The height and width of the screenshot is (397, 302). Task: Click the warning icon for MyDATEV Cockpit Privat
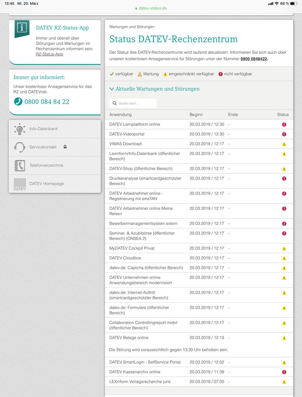(284, 249)
